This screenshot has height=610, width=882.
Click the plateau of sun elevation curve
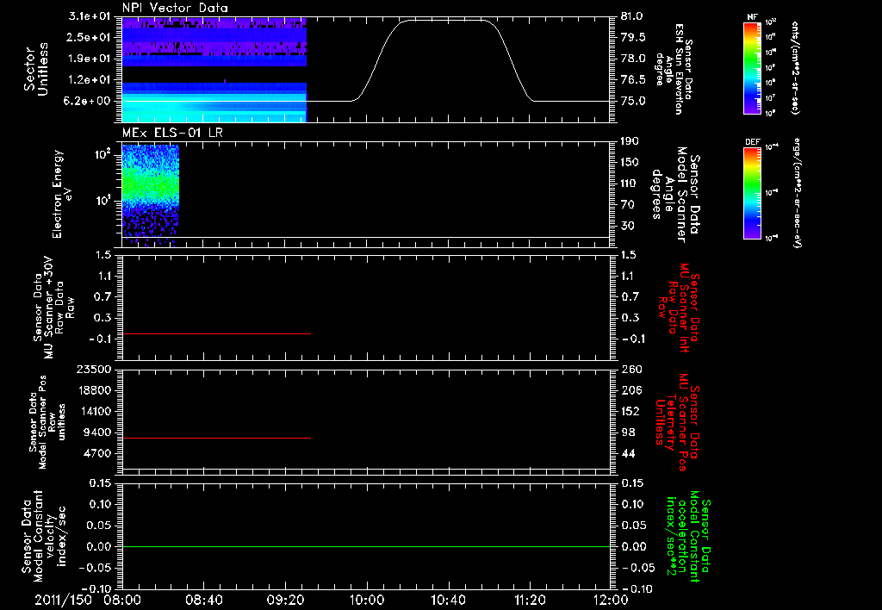[444, 21]
